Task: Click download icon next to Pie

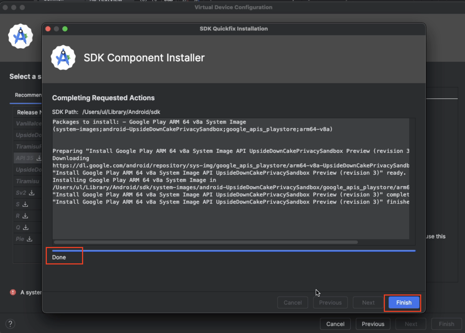Action: pos(30,239)
